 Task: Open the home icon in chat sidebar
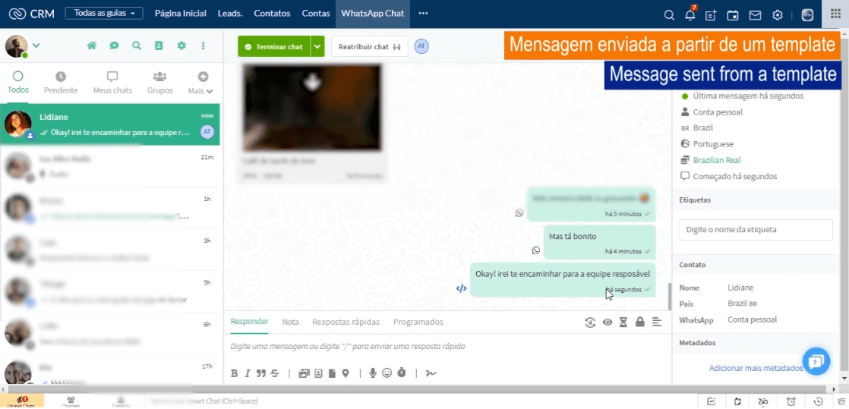(x=92, y=46)
